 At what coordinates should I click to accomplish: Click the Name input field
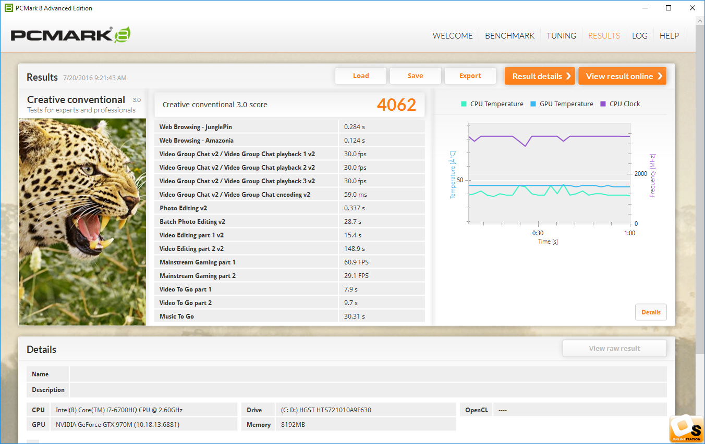[368, 374]
